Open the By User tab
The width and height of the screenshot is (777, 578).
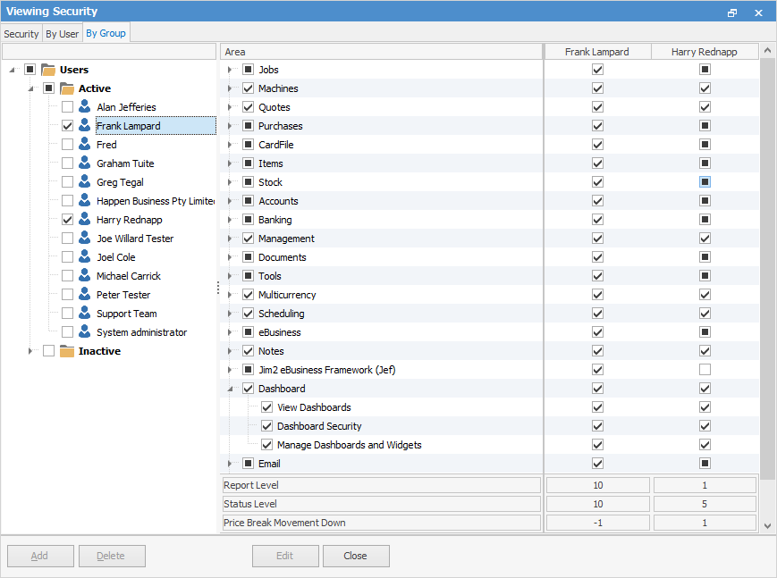click(62, 33)
